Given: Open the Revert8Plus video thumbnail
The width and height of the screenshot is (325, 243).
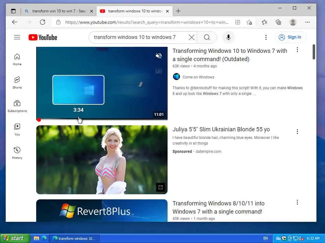Looking at the screenshot, I should (x=102, y=210).
